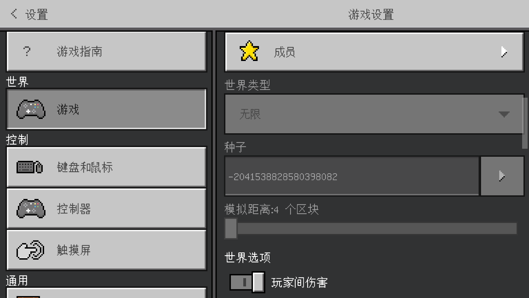This screenshot has height=298, width=529.
Task: Click the dropdown arrow in 无限 box
Action: 504,114
